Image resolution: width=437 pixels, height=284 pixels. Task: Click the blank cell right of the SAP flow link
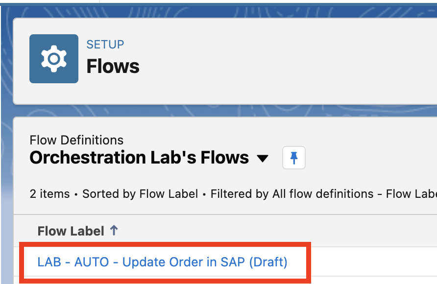[x=372, y=262]
